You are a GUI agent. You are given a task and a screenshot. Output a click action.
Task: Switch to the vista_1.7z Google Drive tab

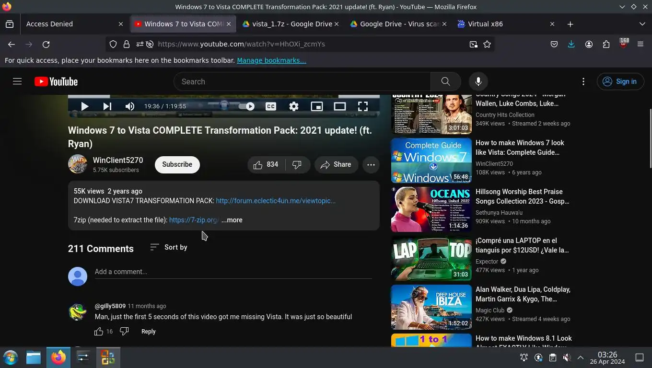point(291,24)
